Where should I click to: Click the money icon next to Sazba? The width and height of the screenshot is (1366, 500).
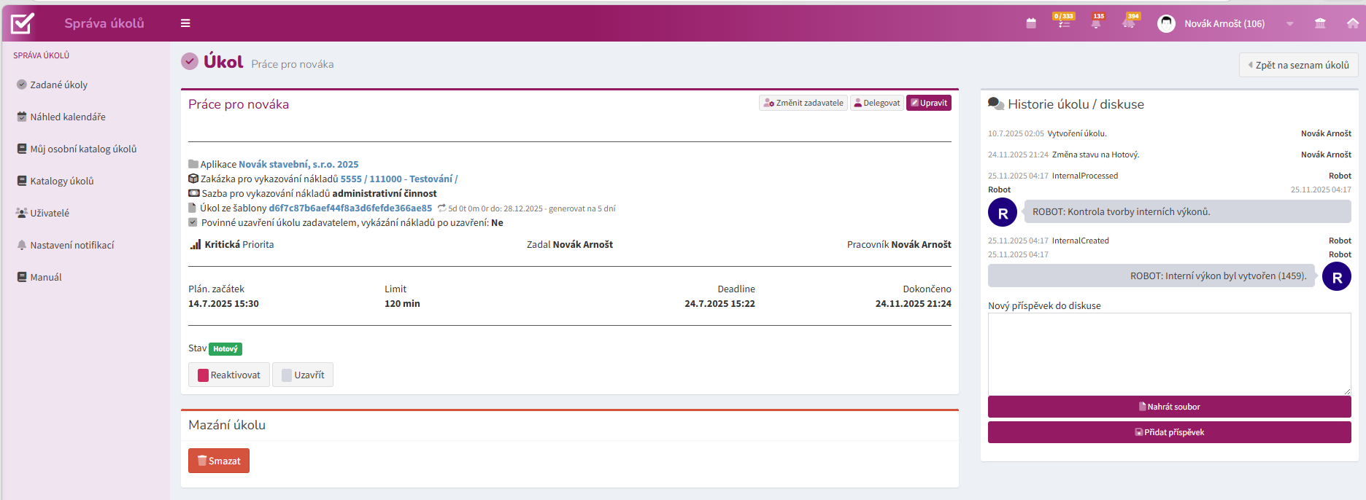pyautogui.click(x=194, y=193)
